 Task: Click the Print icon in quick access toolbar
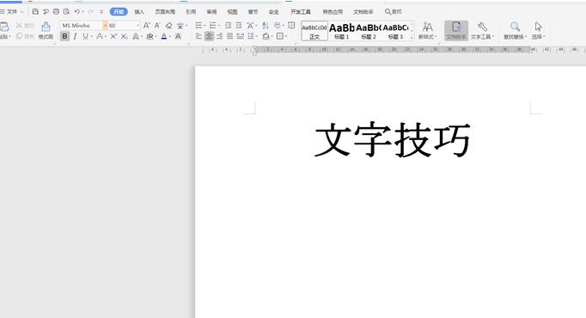56,11
